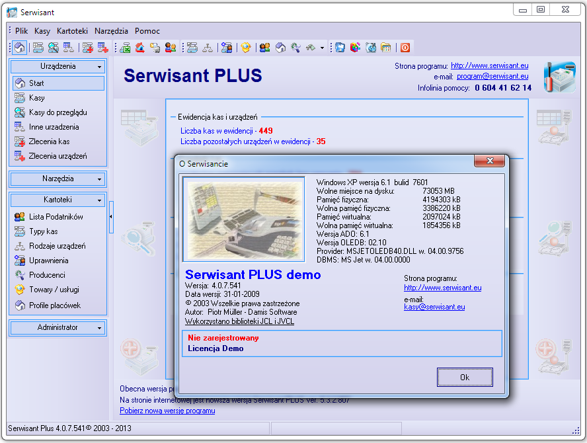The width and height of the screenshot is (587, 443).
Task: Collapse the Kartoteki sidebar section
Action: click(58, 200)
